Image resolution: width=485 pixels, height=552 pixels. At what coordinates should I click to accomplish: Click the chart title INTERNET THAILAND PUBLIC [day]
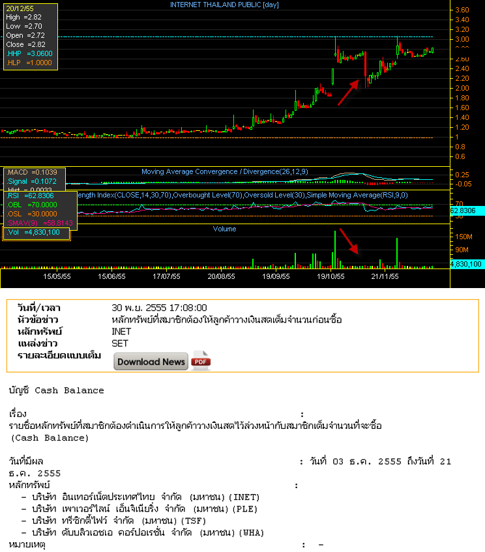pos(224,5)
